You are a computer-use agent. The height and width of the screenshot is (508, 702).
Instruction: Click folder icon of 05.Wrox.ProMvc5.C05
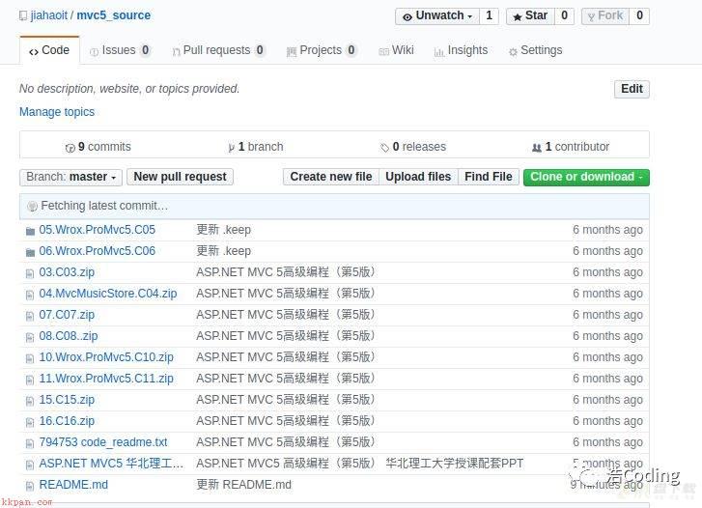30,231
